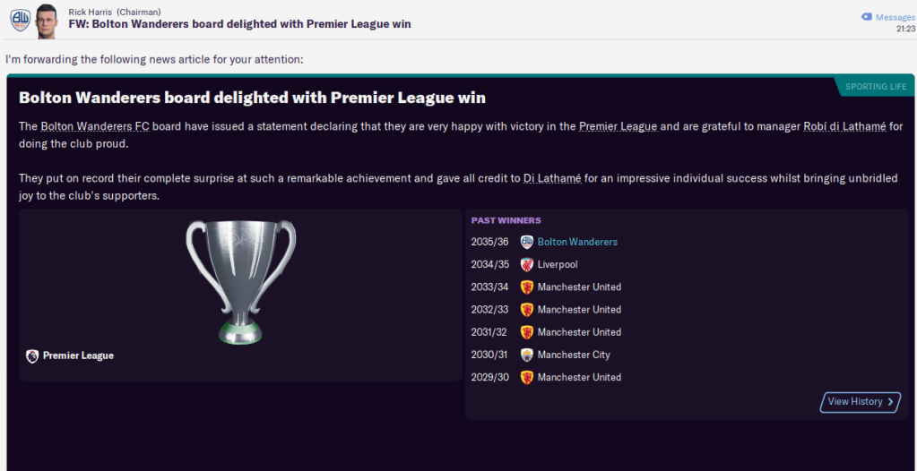917x471 pixels.
Task: Open Bolton Wanderers 2035/36 winner entry
Action: pos(577,242)
